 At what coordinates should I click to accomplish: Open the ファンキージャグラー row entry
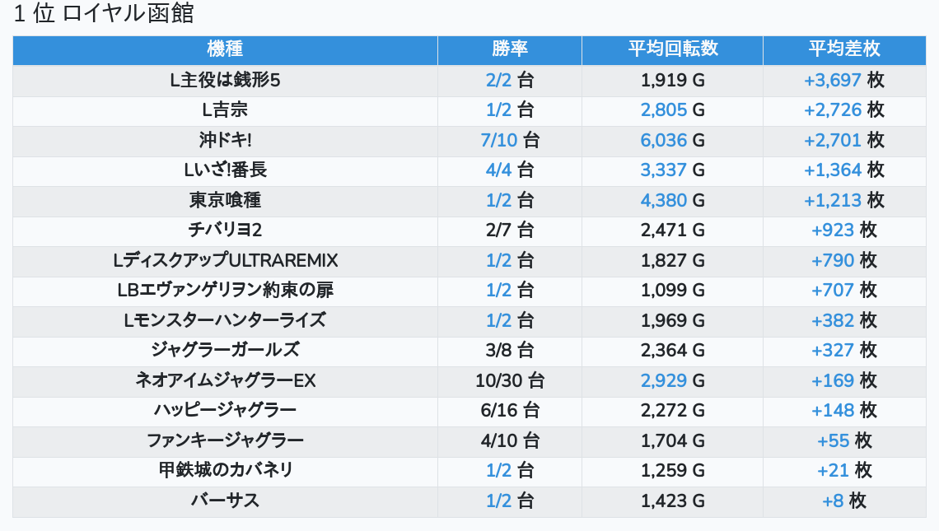coord(225,440)
